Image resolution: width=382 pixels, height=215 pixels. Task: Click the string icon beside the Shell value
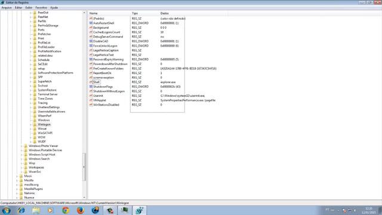(91, 82)
